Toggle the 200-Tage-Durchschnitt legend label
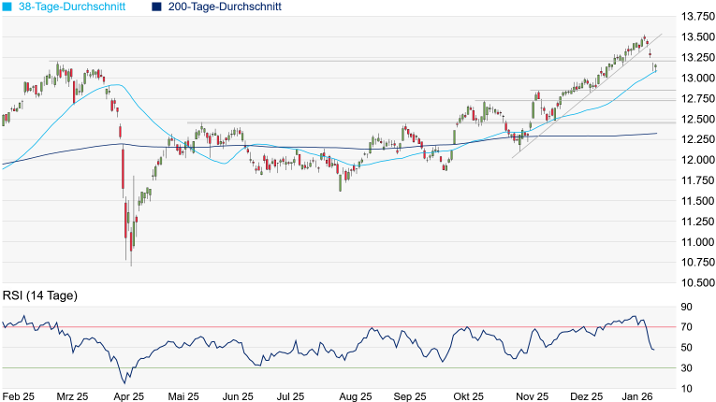Image resolution: width=716 pixels, height=402 pixels. [x=226, y=7]
